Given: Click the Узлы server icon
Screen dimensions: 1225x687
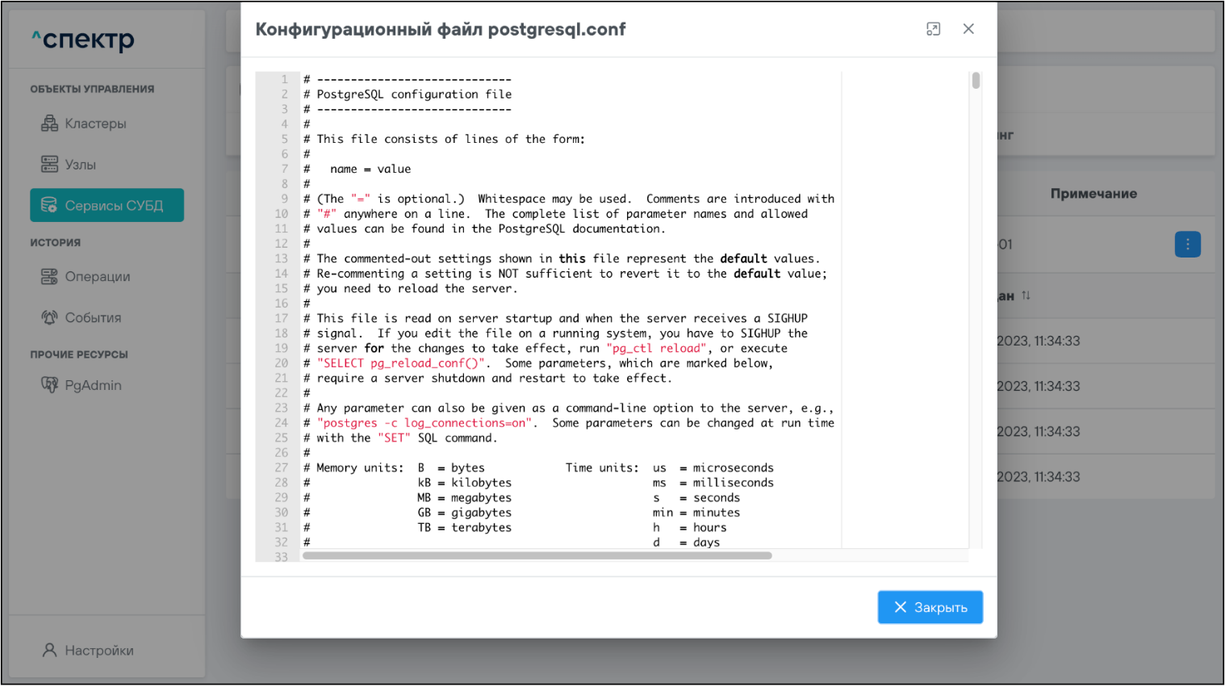Looking at the screenshot, I should (49, 165).
